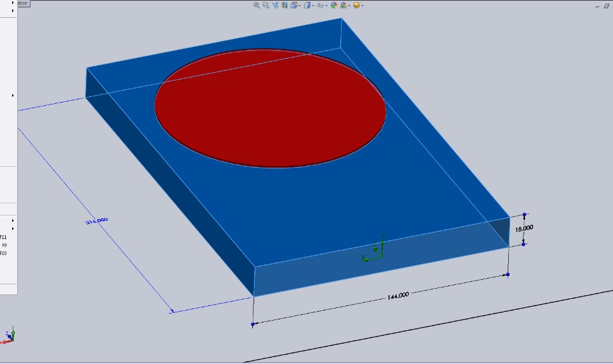This screenshot has height=364, width=613.
Task: Open the View Settings dropdown arrow
Action: click(363, 6)
